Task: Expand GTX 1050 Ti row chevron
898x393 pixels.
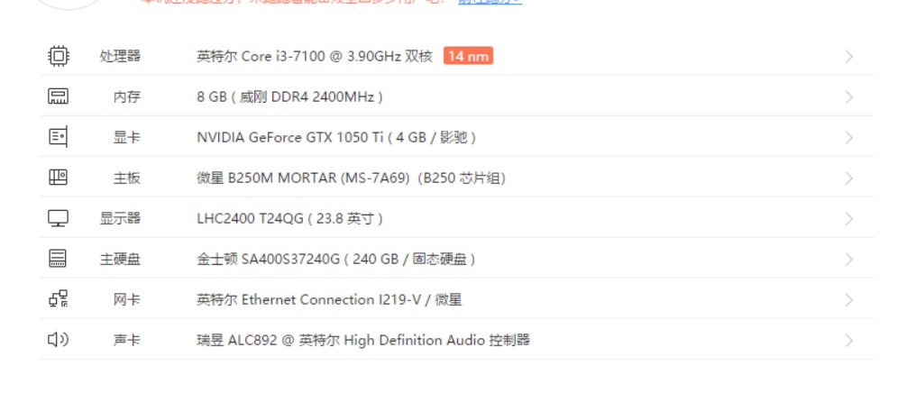Action: pos(848,138)
